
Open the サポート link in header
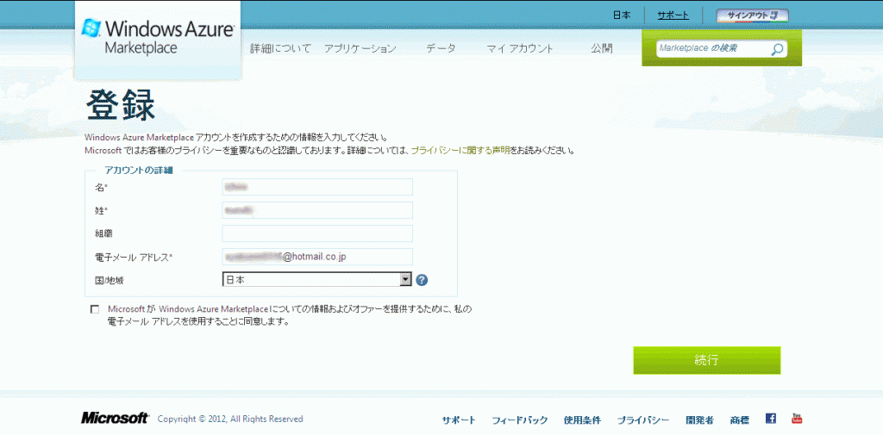673,16
